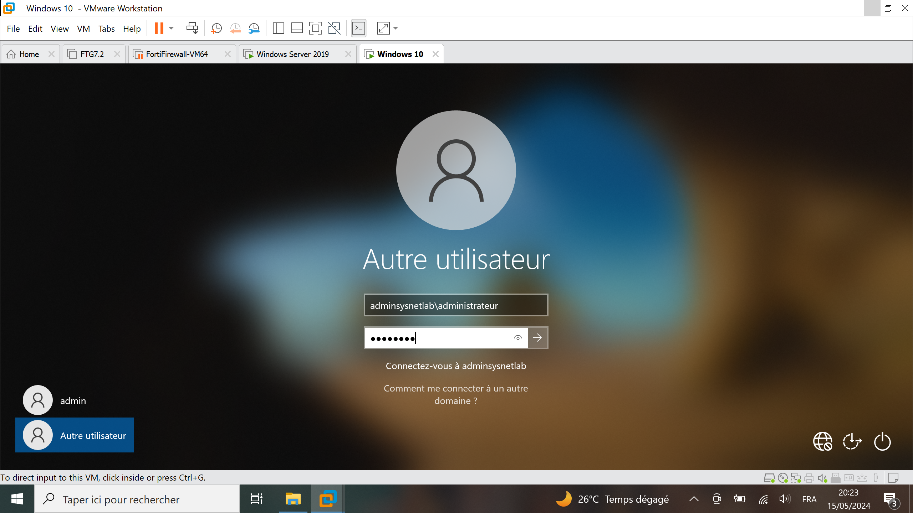This screenshot has width=913, height=513.
Task: Click the smart card status icon
Action: (x=849, y=478)
